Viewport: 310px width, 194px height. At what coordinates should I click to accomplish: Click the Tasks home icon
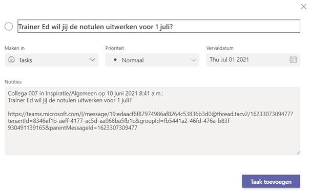pos(11,59)
